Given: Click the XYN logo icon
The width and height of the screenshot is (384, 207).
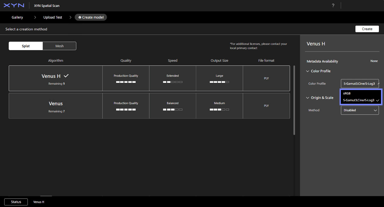Looking at the screenshot, I should (x=14, y=5).
